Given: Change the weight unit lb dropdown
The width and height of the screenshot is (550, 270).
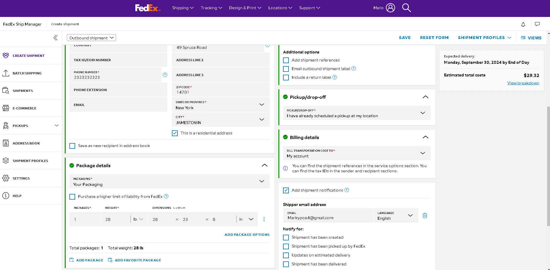Looking at the screenshot, I should click(138, 219).
